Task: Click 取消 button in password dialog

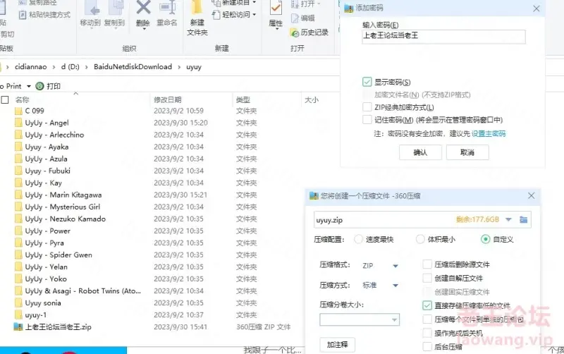Action: pyautogui.click(x=467, y=152)
